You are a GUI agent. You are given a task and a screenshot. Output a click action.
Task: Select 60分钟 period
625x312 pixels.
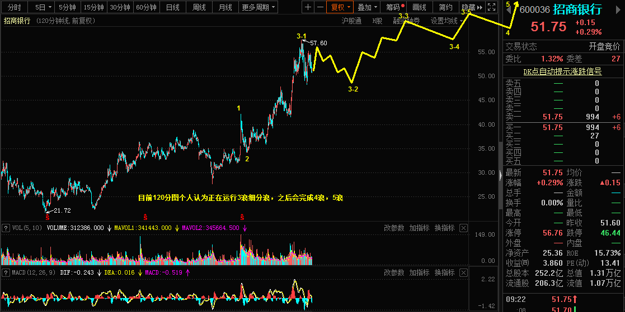(x=146, y=7)
